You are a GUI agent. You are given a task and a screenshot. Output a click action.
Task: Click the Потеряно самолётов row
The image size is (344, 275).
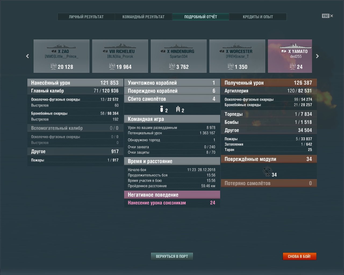click(269, 183)
